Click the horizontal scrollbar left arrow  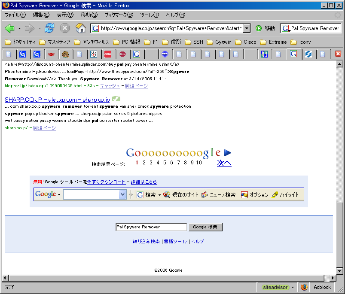pyautogui.click(x=5, y=278)
